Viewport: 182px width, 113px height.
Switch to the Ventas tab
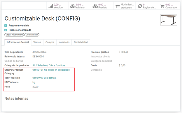(37, 42)
